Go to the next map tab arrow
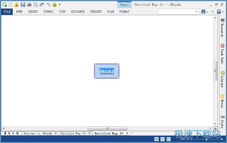The width and height of the screenshot is (227, 143). [x=13, y=133]
